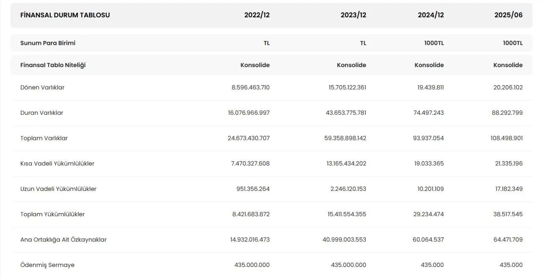The height and width of the screenshot is (278, 542).
Task: Select the 2022/12 period column header
Action: click(x=257, y=15)
